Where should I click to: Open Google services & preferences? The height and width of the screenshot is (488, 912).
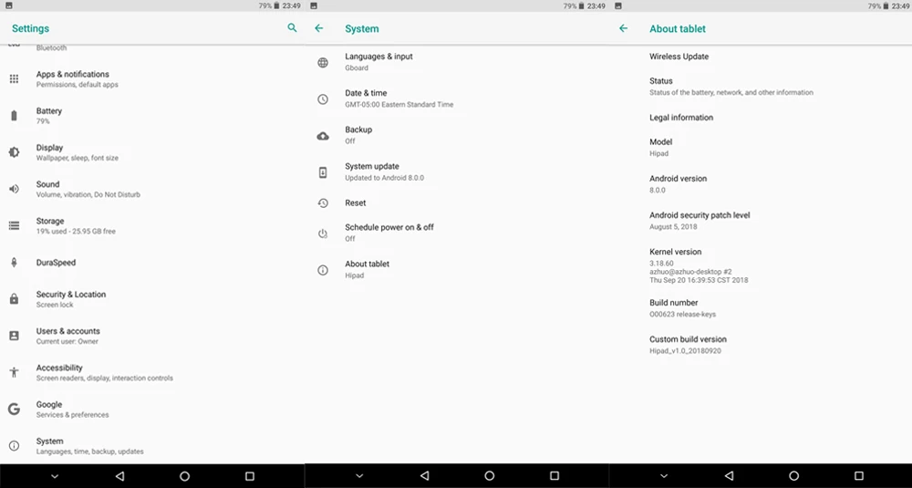tap(152, 409)
